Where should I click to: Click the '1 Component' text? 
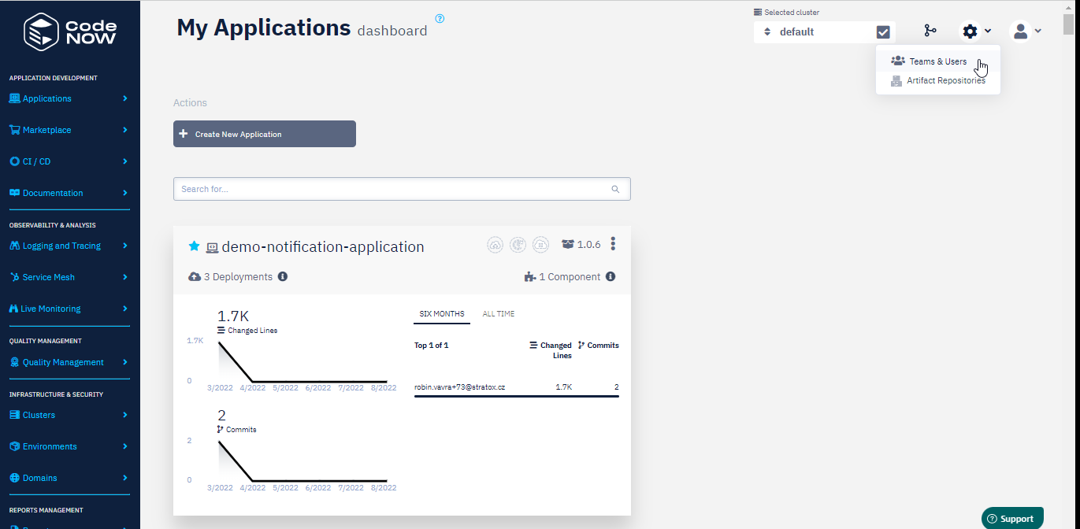pos(570,277)
